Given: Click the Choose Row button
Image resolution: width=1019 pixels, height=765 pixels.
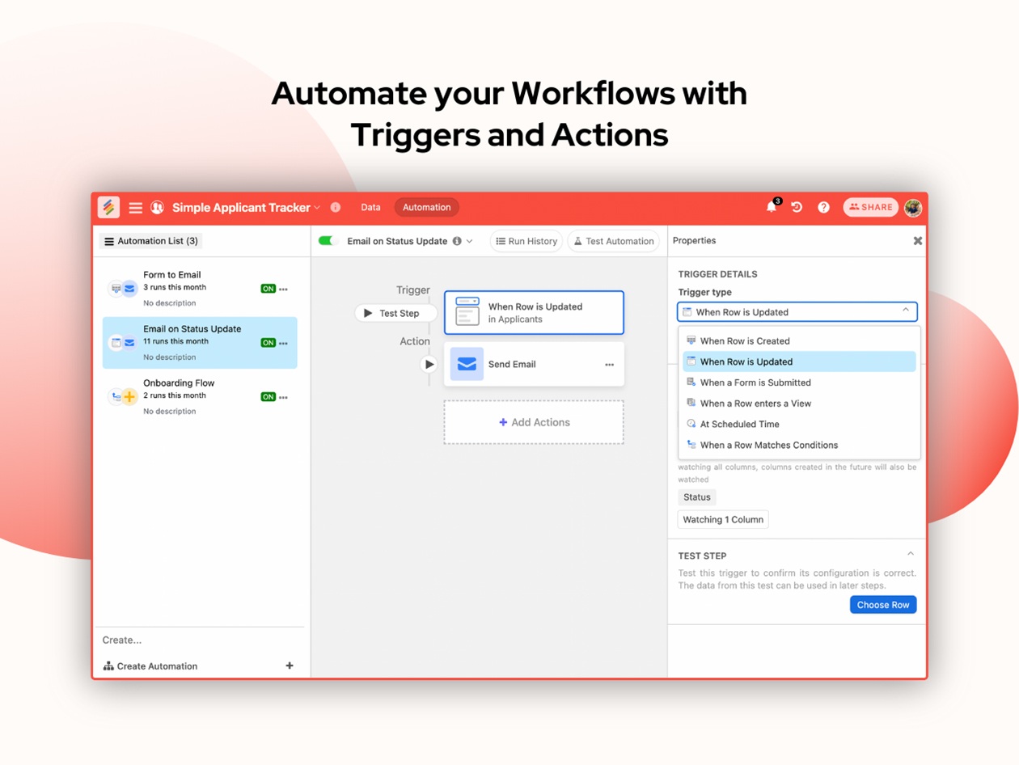Looking at the screenshot, I should click(x=883, y=605).
